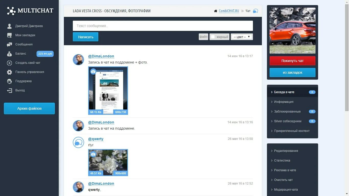
Task: Expand the Беседа в чате section
Action: 293,92
